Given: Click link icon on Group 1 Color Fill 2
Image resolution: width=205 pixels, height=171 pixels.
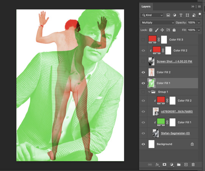Looking at the screenshot, I should 167,101.
